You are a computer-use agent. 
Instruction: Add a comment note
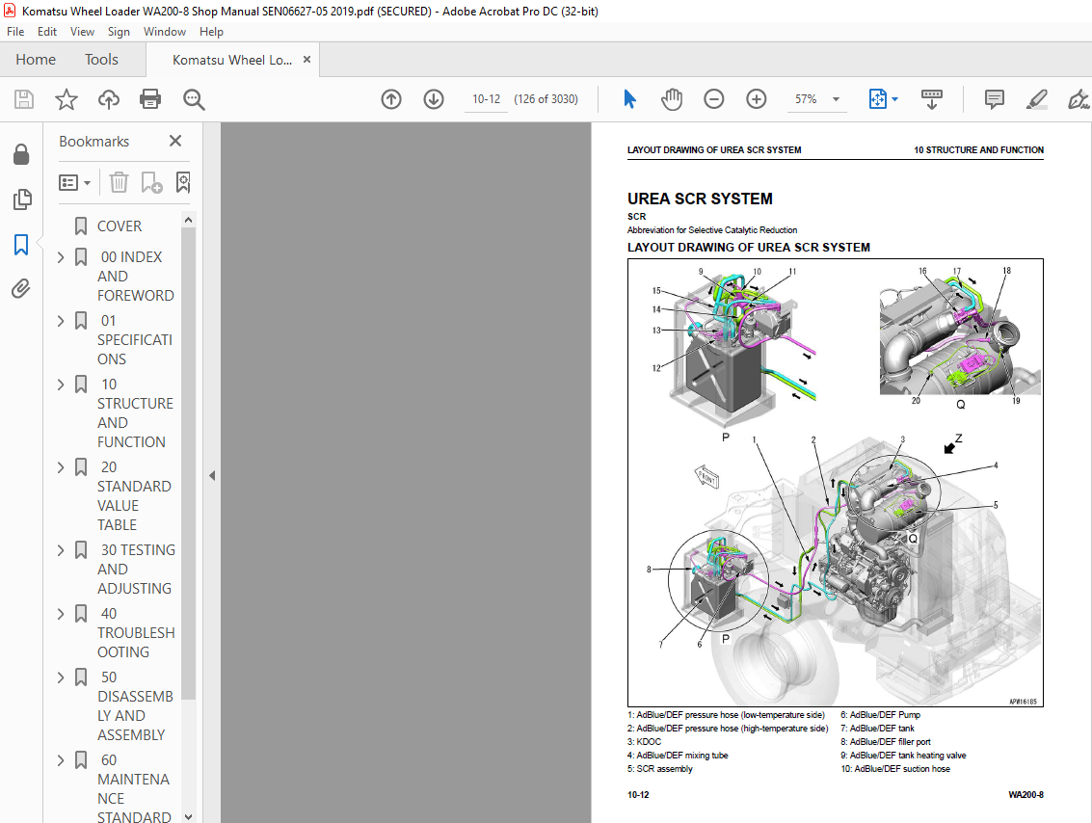click(994, 99)
